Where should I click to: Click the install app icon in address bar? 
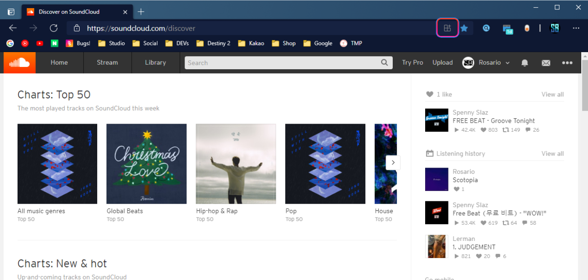coord(447,28)
